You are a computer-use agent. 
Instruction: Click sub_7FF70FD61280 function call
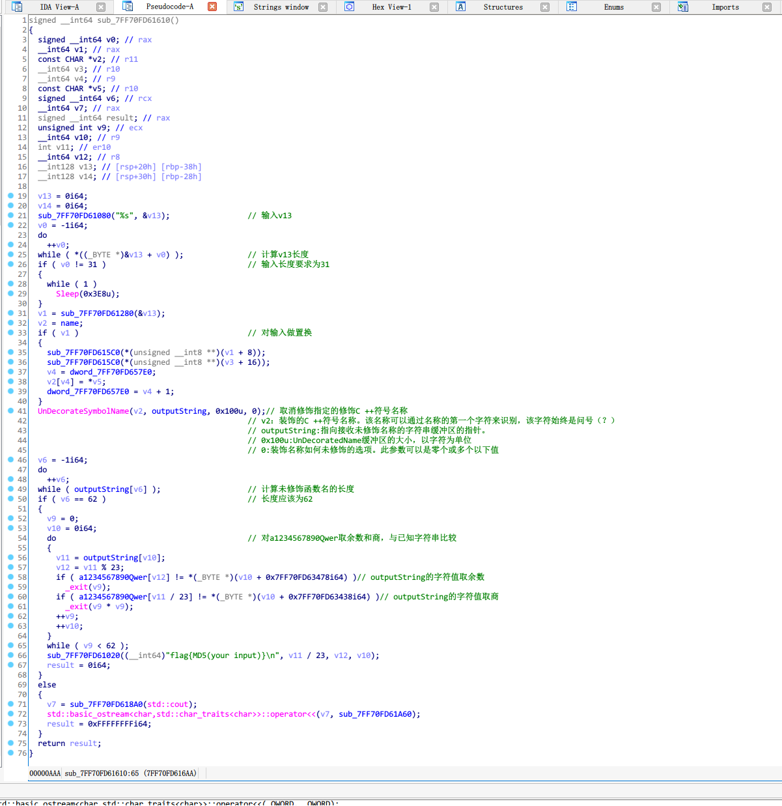pyautogui.click(x=97, y=313)
